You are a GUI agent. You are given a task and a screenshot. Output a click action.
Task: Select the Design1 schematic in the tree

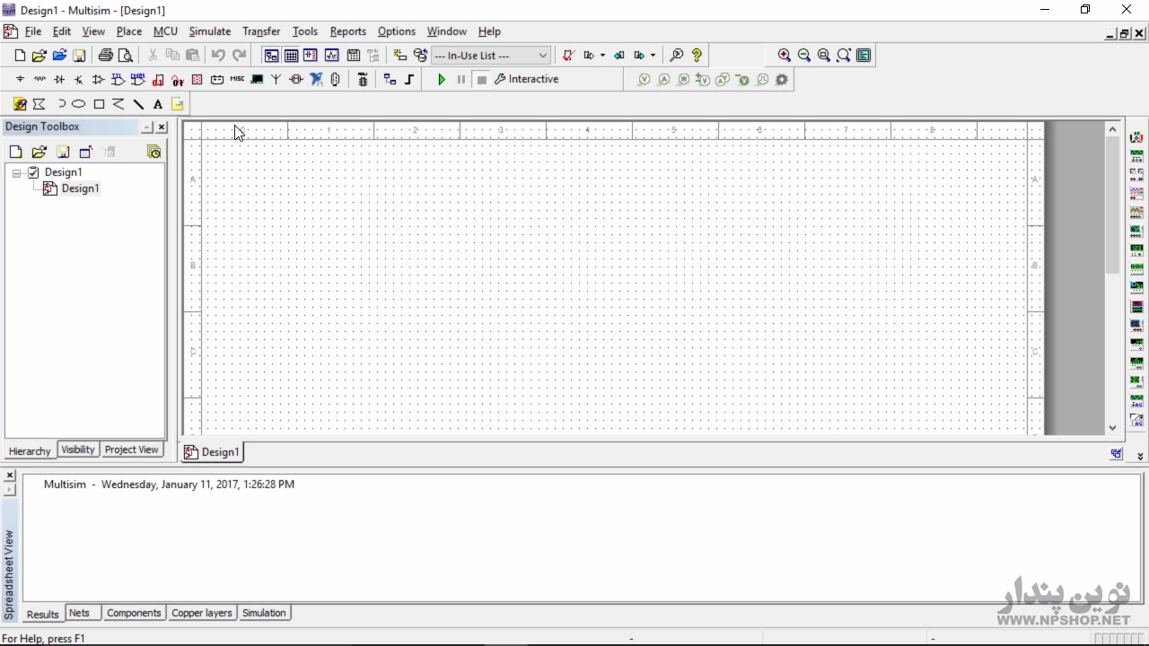[x=80, y=188]
